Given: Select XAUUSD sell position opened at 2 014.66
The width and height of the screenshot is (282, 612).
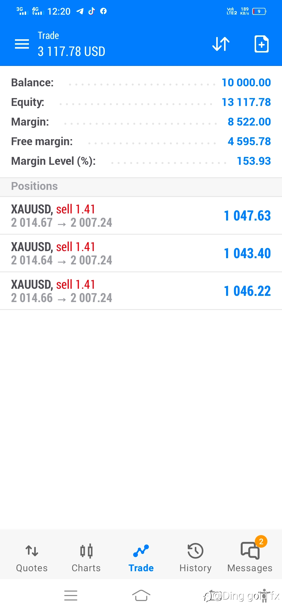Looking at the screenshot, I should coord(141,291).
